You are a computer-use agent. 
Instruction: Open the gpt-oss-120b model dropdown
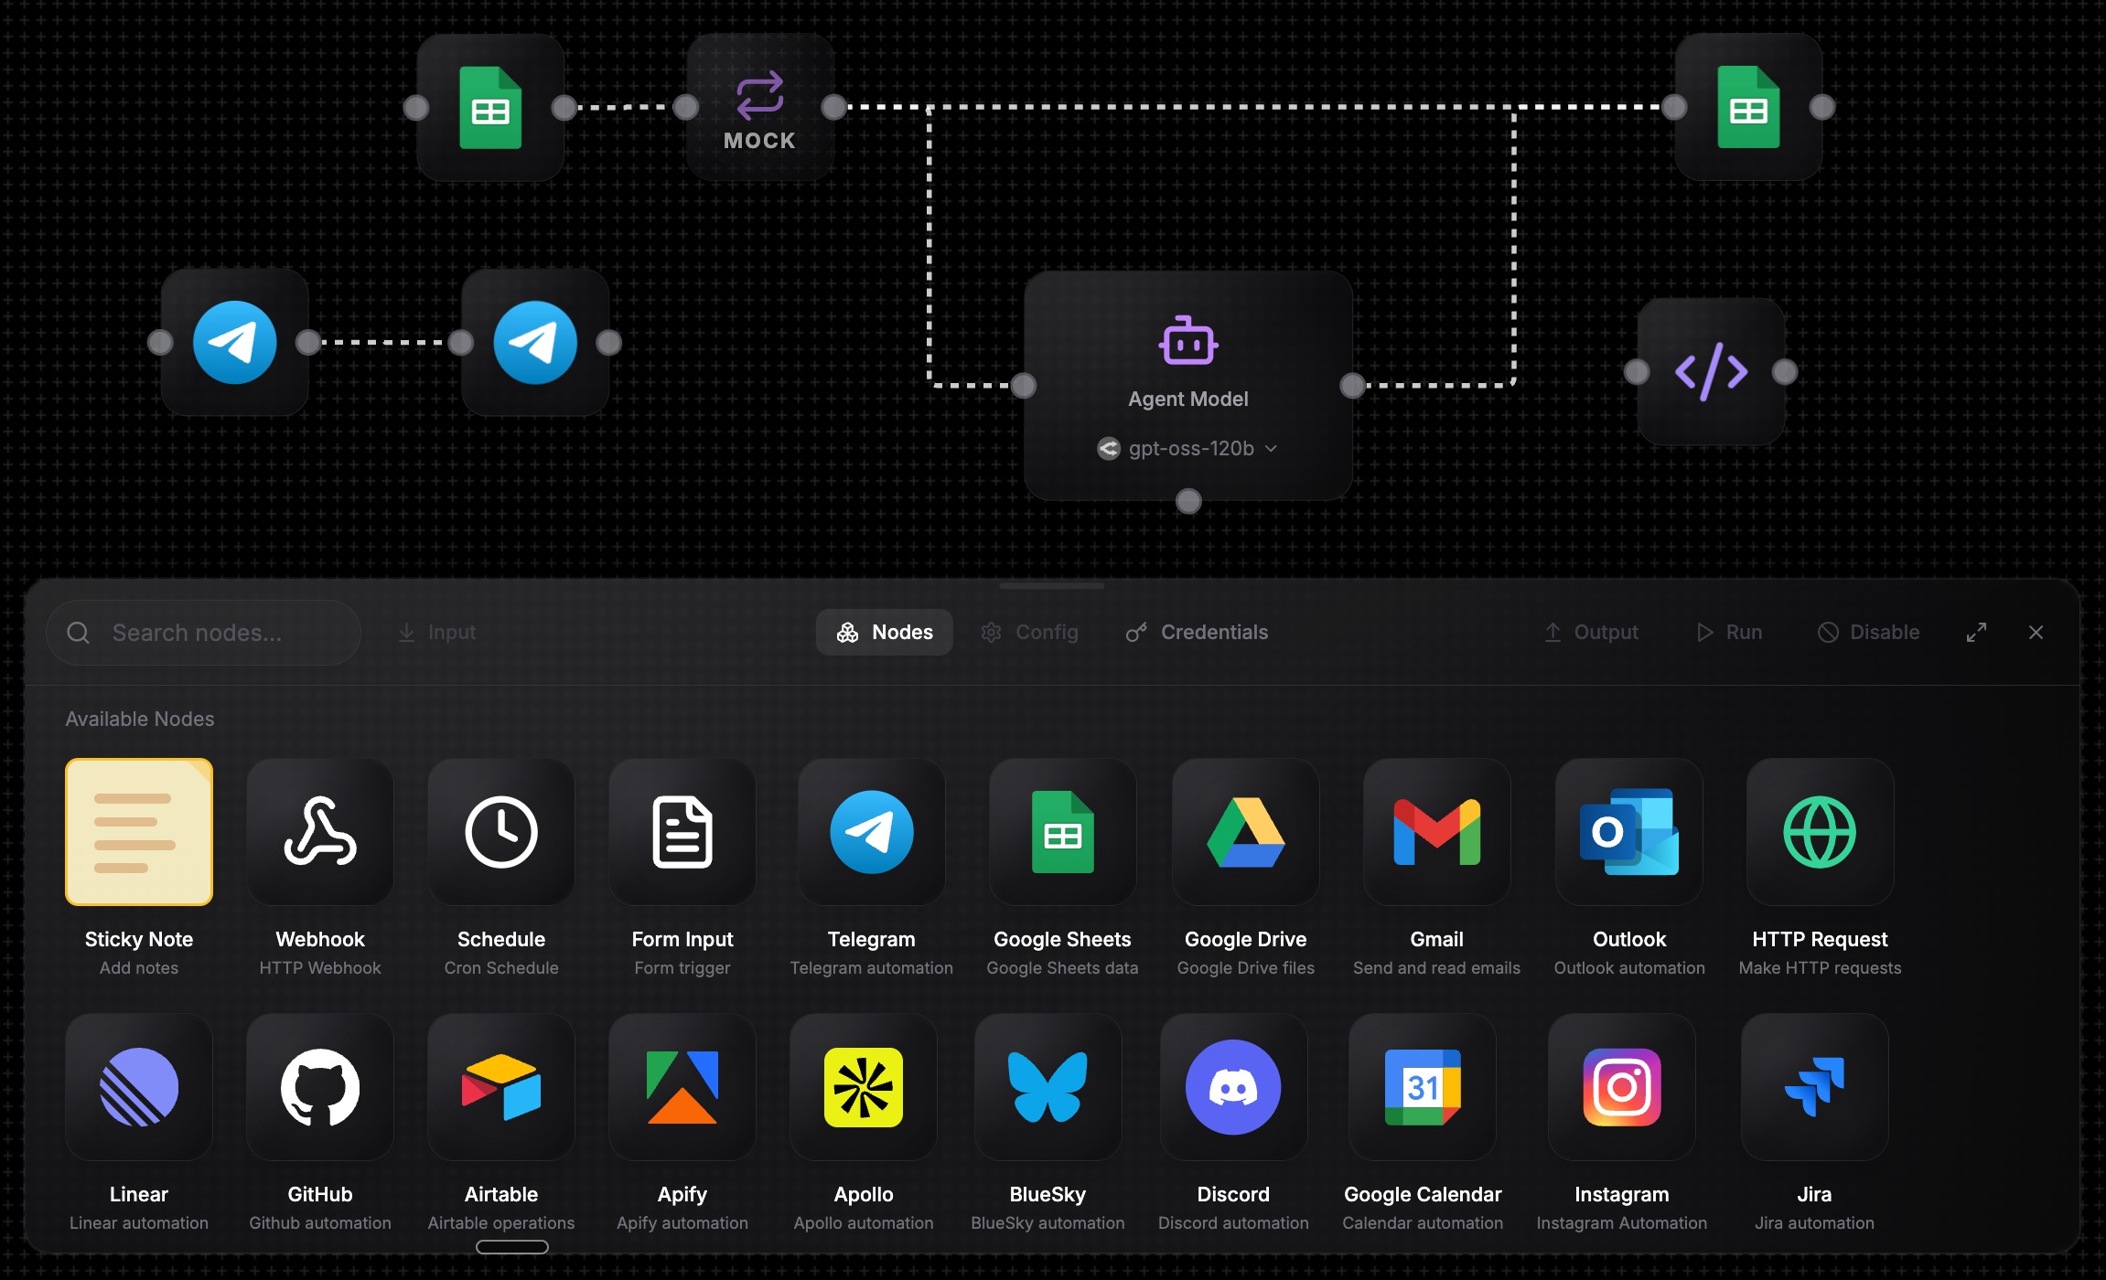1187,449
